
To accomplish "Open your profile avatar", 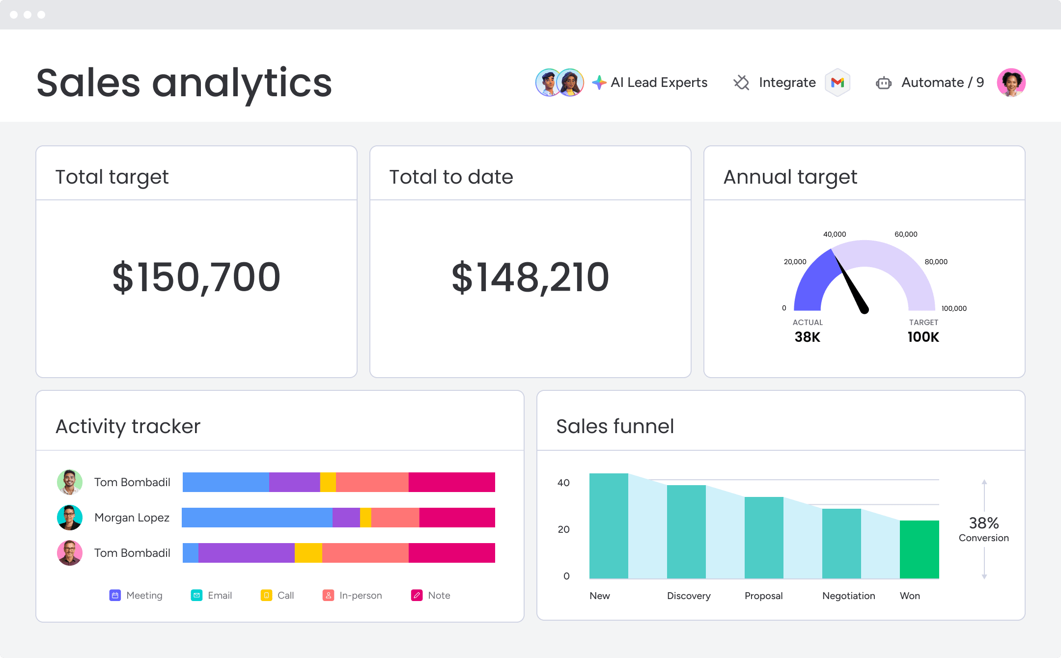I will click(1011, 82).
